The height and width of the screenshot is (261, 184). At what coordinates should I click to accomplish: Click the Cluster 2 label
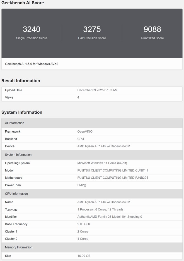(11, 239)
